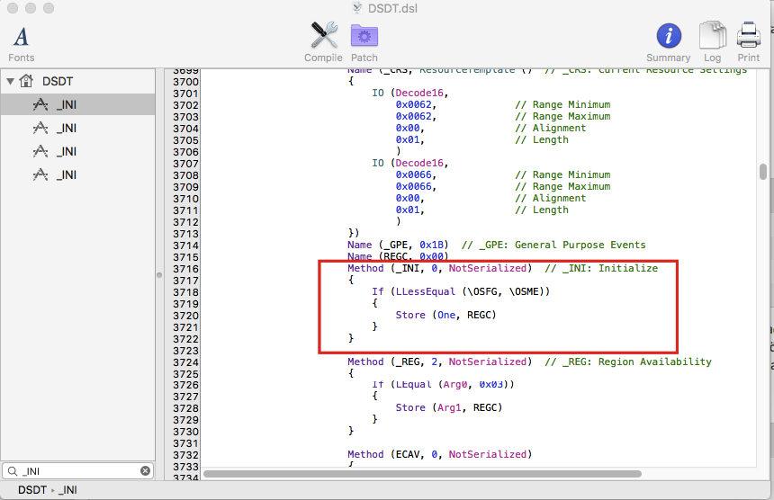Select the last _INI entry in sidebar
The width and height of the screenshot is (774, 500).
[66, 174]
